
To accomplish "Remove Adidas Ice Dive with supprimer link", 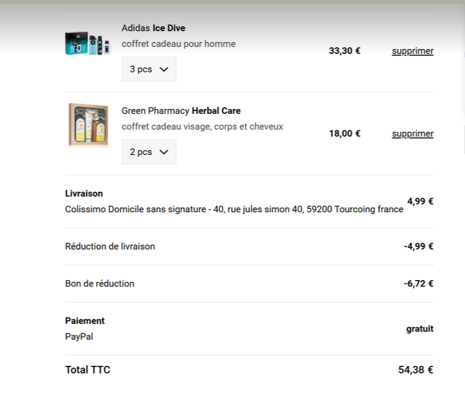I will pyautogui.click(x=412, y=51).
